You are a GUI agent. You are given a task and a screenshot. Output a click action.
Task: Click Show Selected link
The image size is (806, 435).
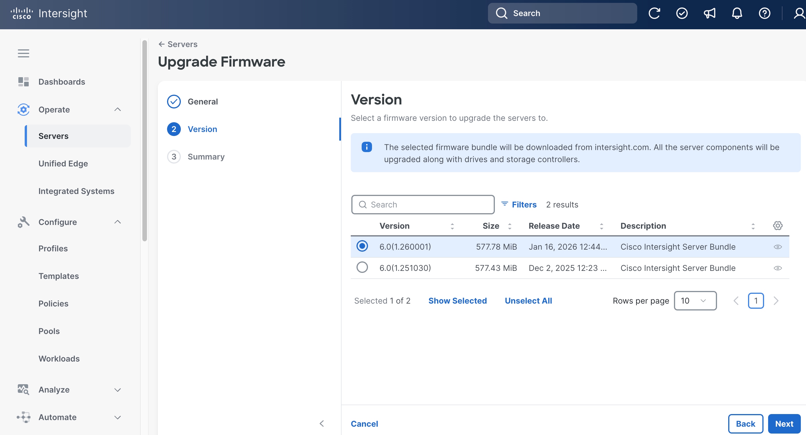pyautogui.click(x=458, y=301)
